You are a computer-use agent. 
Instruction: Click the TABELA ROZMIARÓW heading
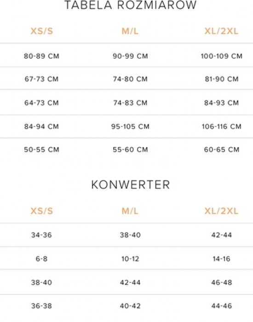[131, 5]
